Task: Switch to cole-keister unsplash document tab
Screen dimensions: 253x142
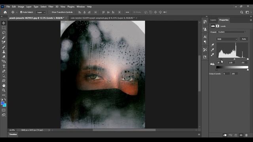Action: coord(102,18)
